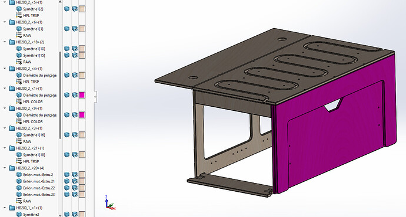406x217 pixels.
Task: Click the RAW property icon under HB200_2_<20>
Action: (19, 201)
